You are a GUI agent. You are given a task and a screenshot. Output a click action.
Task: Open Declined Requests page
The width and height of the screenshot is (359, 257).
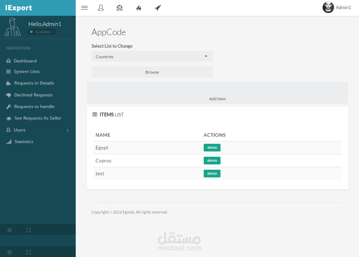pos(33,95)
